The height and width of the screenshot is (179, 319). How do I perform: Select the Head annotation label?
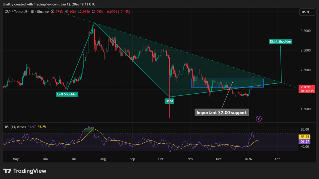pyautogui.click(x=169, y=101)
